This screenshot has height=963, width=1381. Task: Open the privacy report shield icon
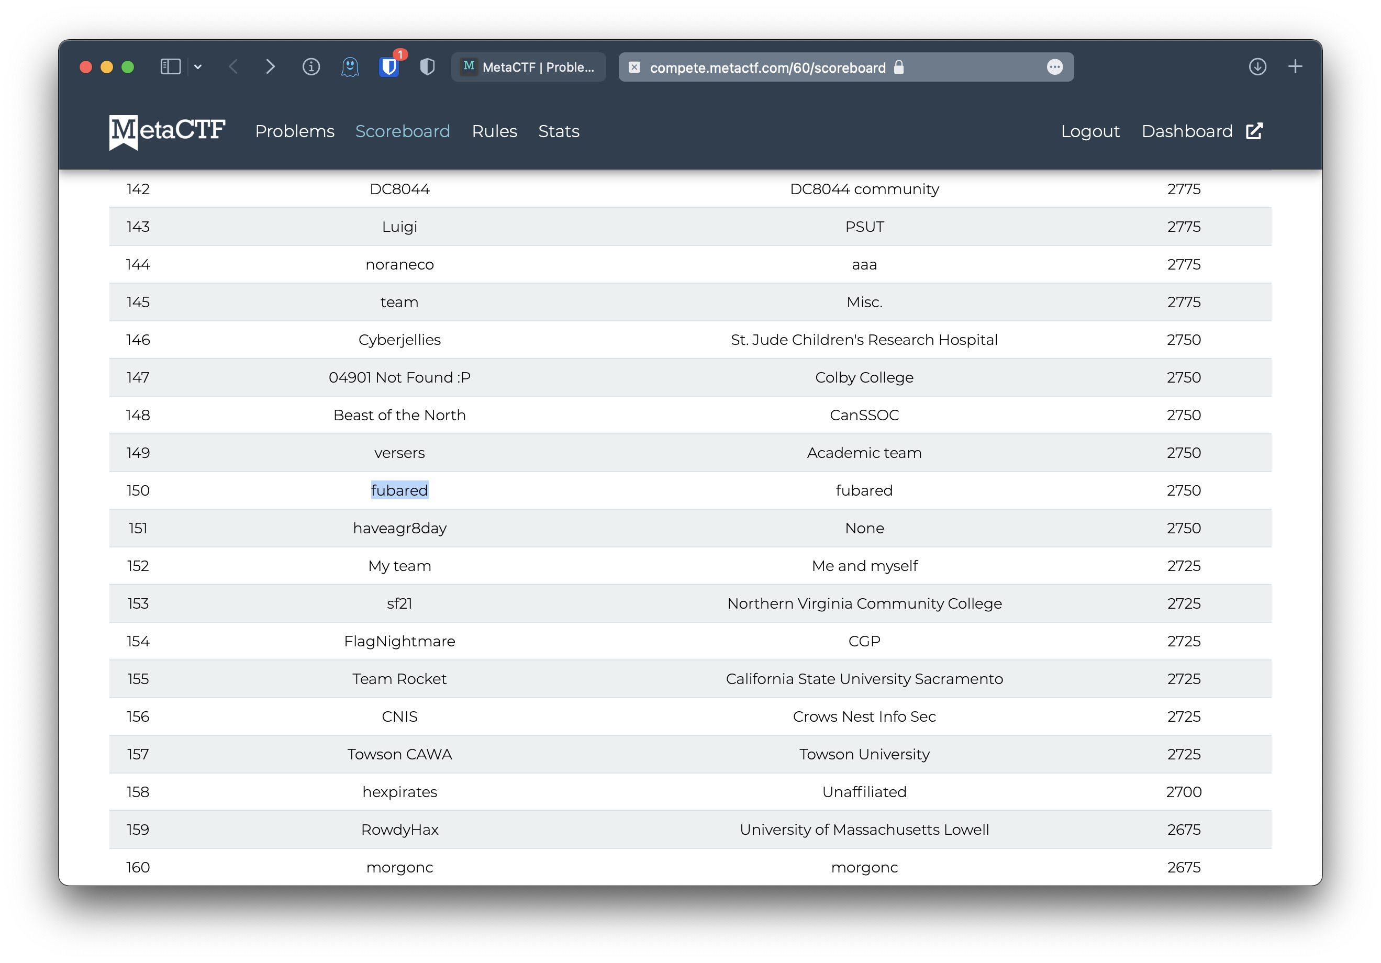[x=427, y=67]
